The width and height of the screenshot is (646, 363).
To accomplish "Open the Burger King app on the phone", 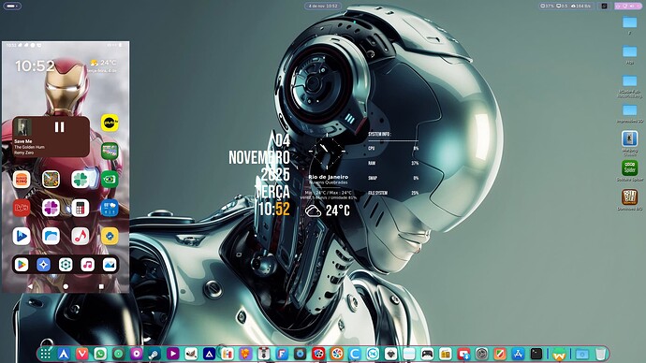I will [x=22, y=180].
